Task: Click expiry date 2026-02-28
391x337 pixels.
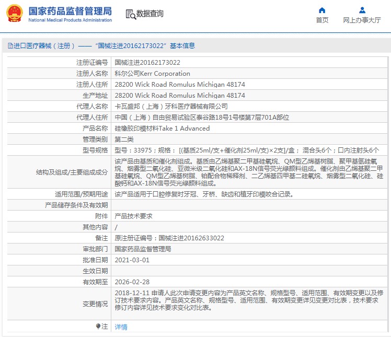Action: tap(132, 282)
